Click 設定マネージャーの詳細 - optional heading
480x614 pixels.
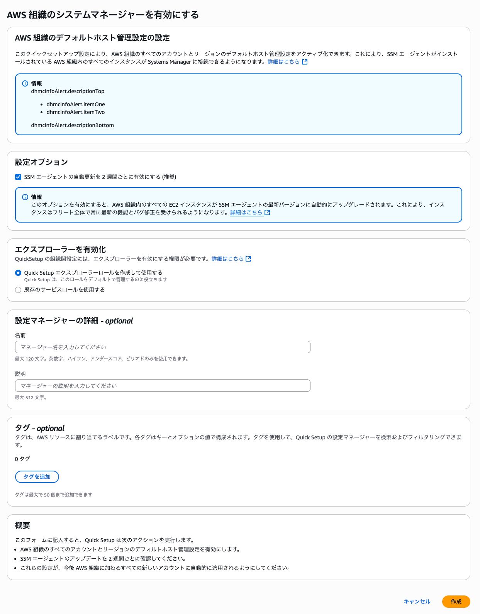(x=74, y=321)
